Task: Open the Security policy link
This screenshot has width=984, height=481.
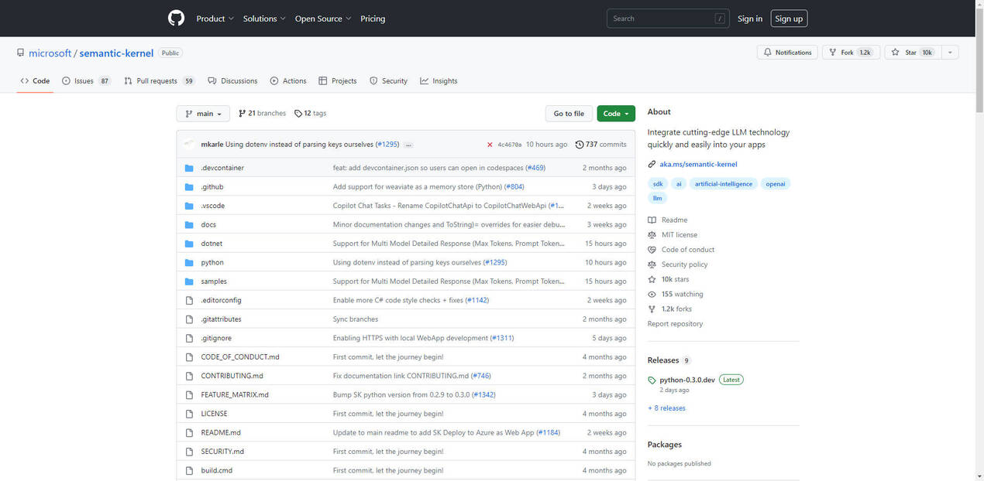Action: tap(684, 264)
